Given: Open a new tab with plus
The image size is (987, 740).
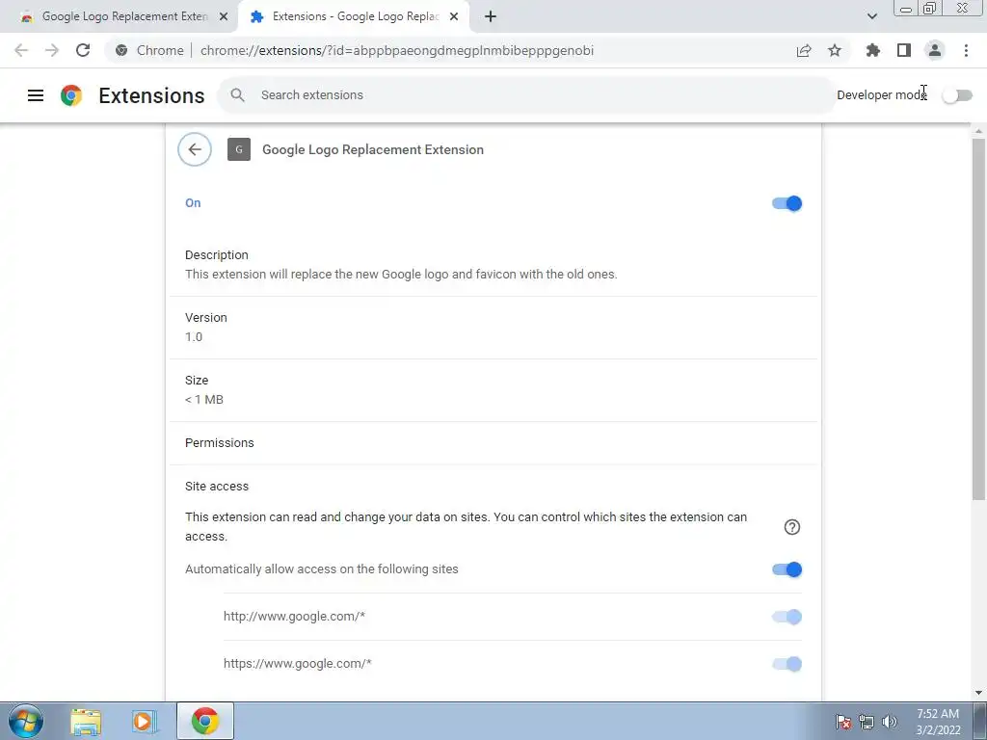Looking at the screenshot, I should [491, 17].
